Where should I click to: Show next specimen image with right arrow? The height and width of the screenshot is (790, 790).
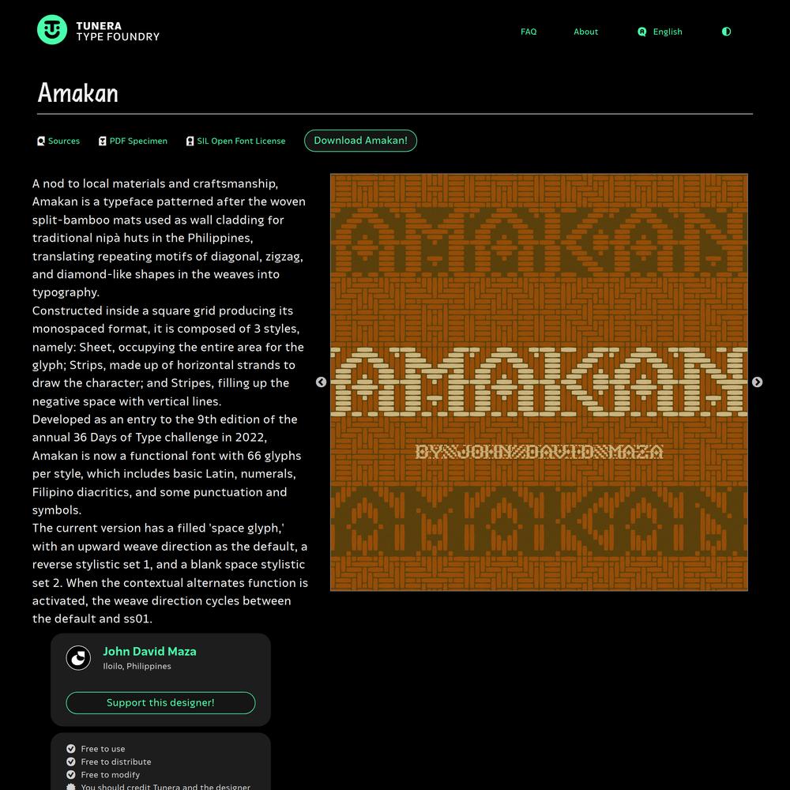pyautogui.click(x=757, y=382)
